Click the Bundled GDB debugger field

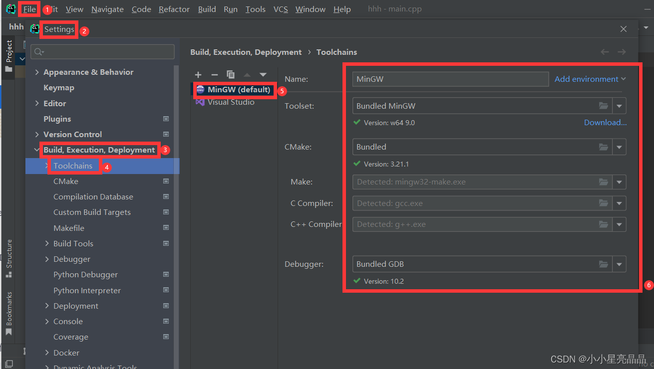coord(482,264)
